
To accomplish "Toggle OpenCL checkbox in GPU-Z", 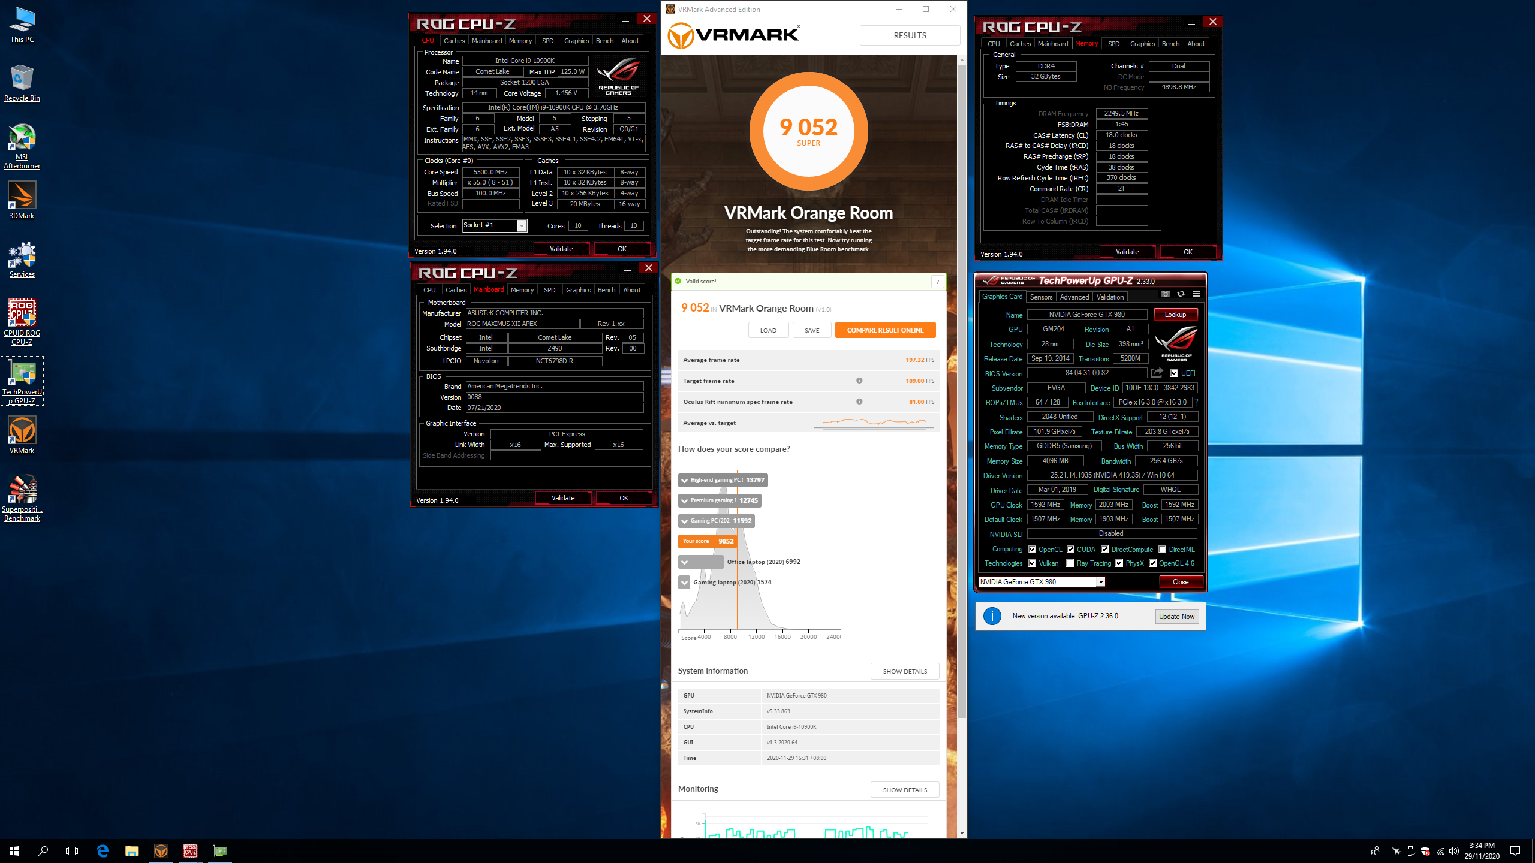I will [x=1032, y=550].
